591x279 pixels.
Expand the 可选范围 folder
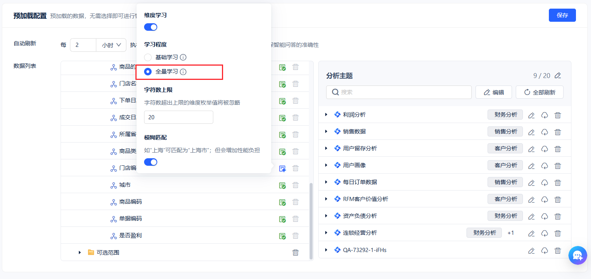point(80,252)
